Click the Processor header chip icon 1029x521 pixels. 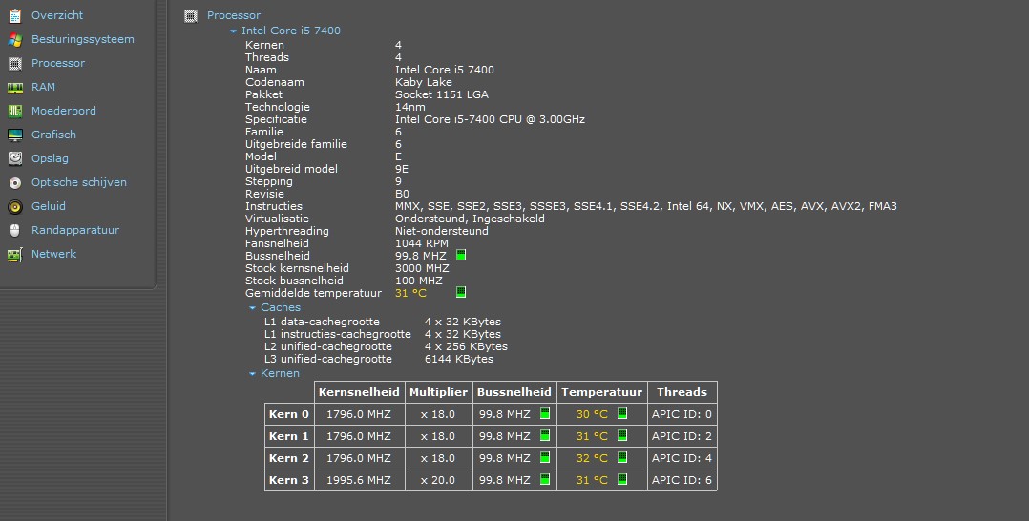click(x=191, y=16)
